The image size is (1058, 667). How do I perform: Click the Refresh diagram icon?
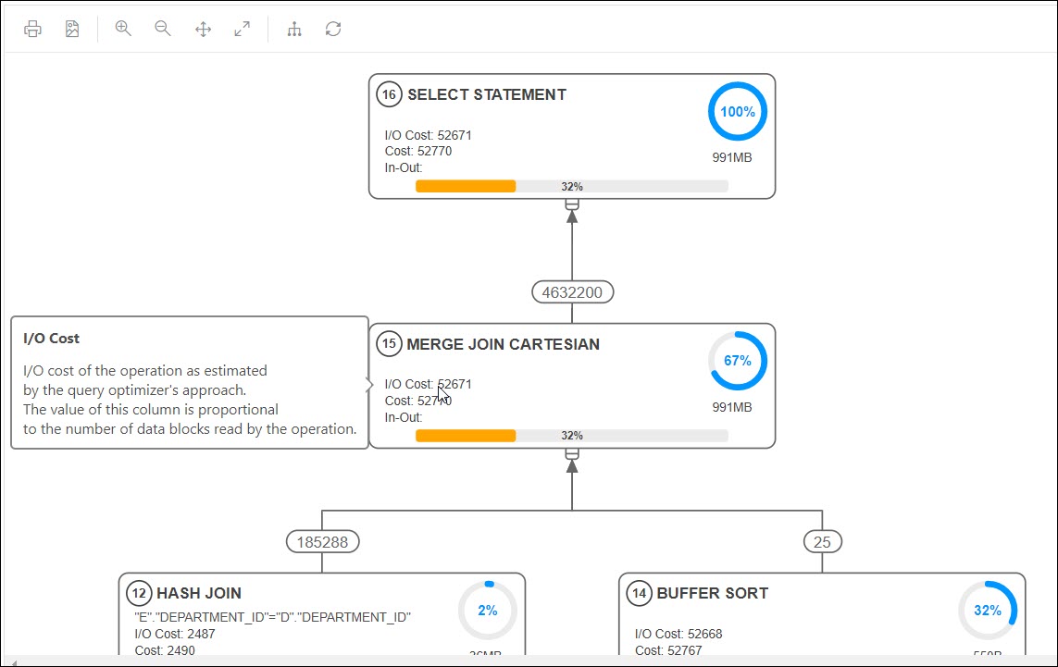point(332,29)
